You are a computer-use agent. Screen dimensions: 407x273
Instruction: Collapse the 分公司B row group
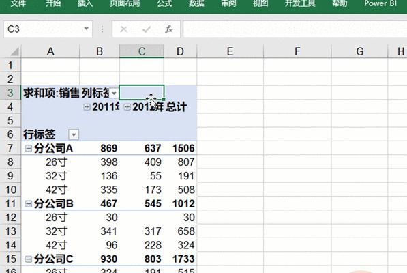(x=29, y=203)
